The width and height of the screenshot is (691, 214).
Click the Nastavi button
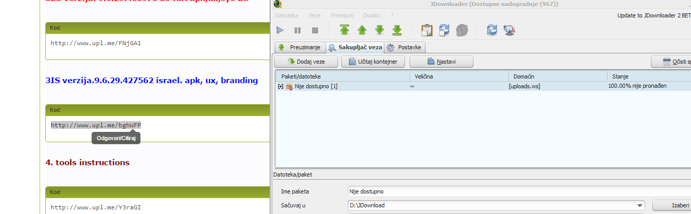(x=441, y=62)
